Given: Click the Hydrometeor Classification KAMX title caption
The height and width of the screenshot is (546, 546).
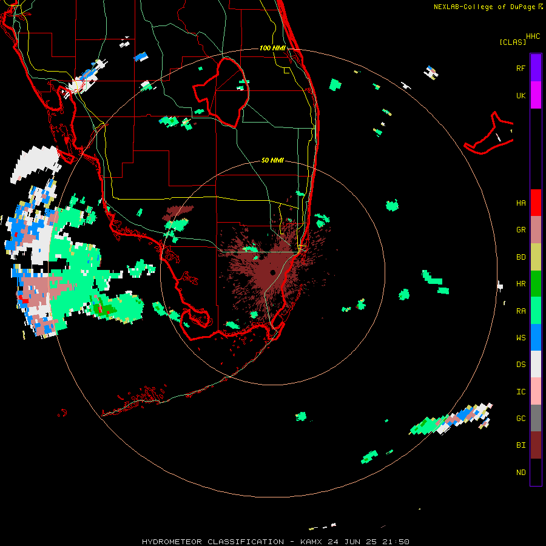Looking at the screenshot, I should point(275,542).
